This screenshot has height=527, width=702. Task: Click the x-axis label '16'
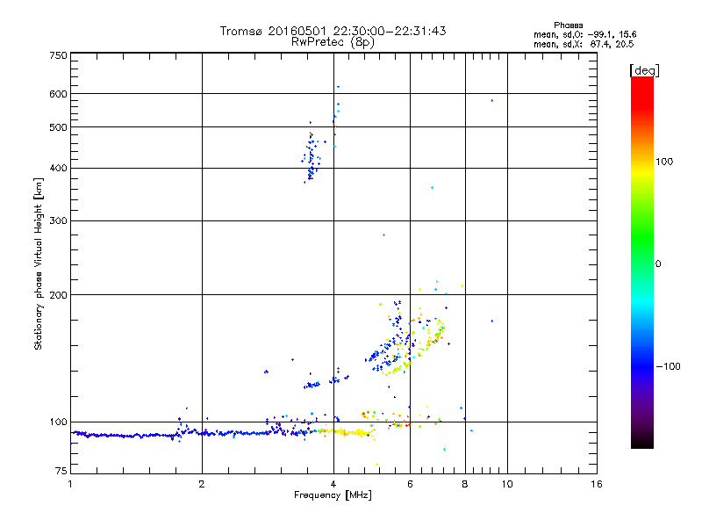(597, 484)
